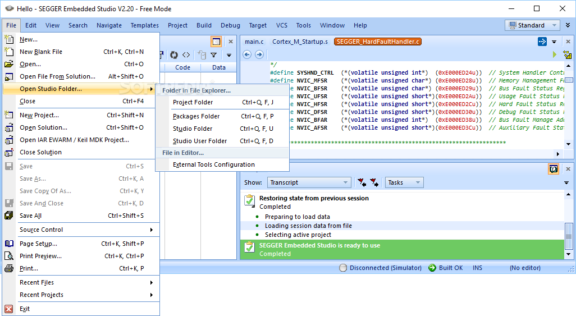Switch to the Cortex_M_Startup.s tab
This screenshot has height=316, width=576.
[300, 42]
